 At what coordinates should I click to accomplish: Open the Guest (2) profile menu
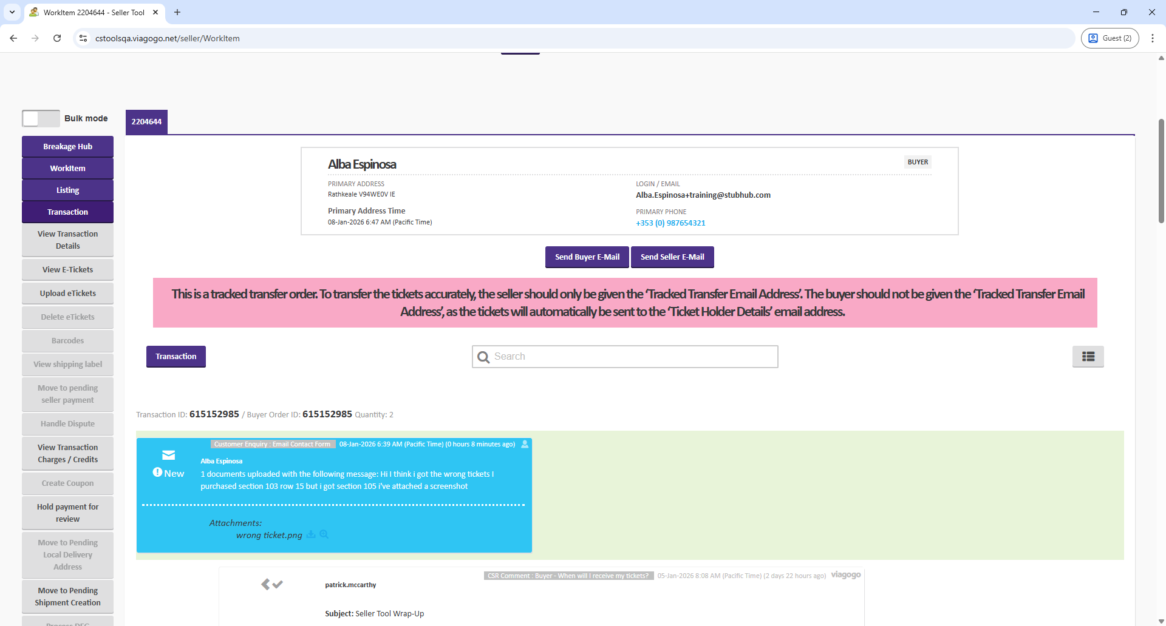(1110, 38)
